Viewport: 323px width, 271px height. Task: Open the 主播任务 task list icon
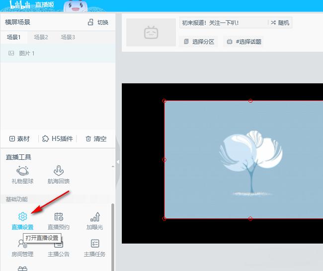pyautogui.click(x=94, y=244)
